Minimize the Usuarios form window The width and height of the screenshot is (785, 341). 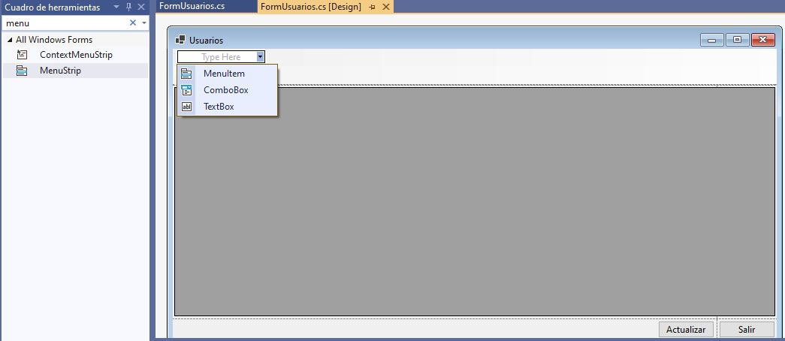coord(711,40)
